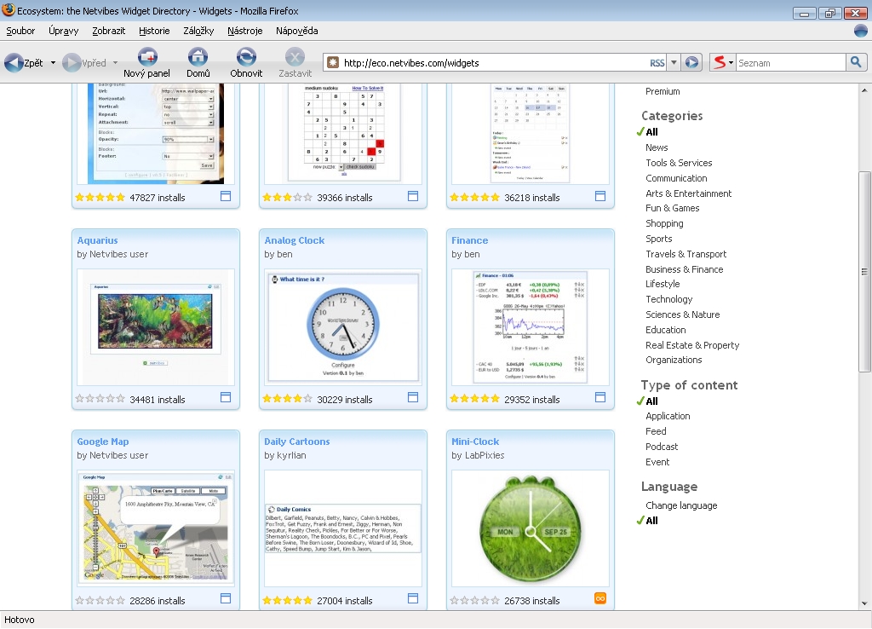The image size is (872, 629).
Task: Go to home page with Domů icon
Action: pyautogui.click(x=198, y=63)
